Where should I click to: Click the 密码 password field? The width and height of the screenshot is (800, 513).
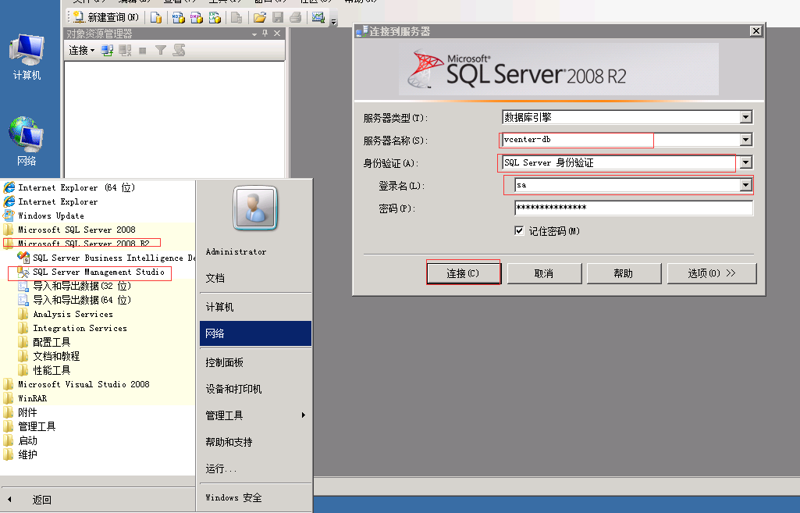634,208
